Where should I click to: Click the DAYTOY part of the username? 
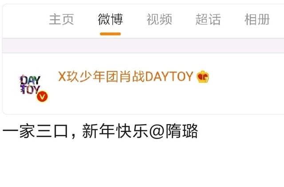(169, 77)
